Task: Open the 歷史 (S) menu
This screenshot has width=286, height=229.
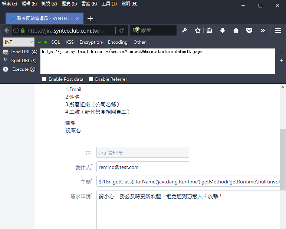Action: pyautogui.click(x=69, y=4)
